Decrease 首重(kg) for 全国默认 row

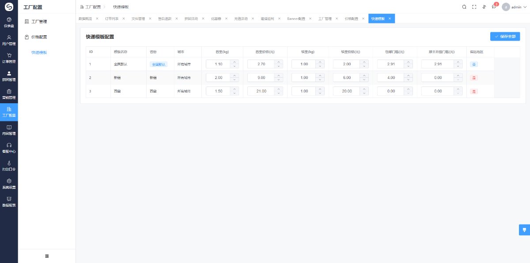pos(235,66)
